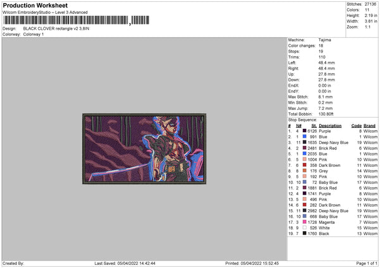Click the "Stop Sequence:" heading

[x=303, y=120]
